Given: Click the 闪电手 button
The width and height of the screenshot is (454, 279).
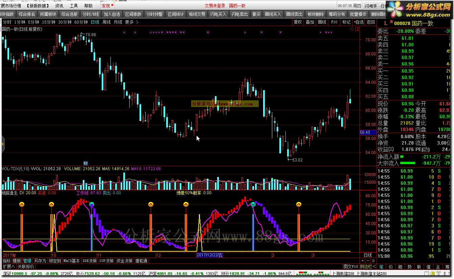Looking at the screenshot, I should click(x=371, y=6).
